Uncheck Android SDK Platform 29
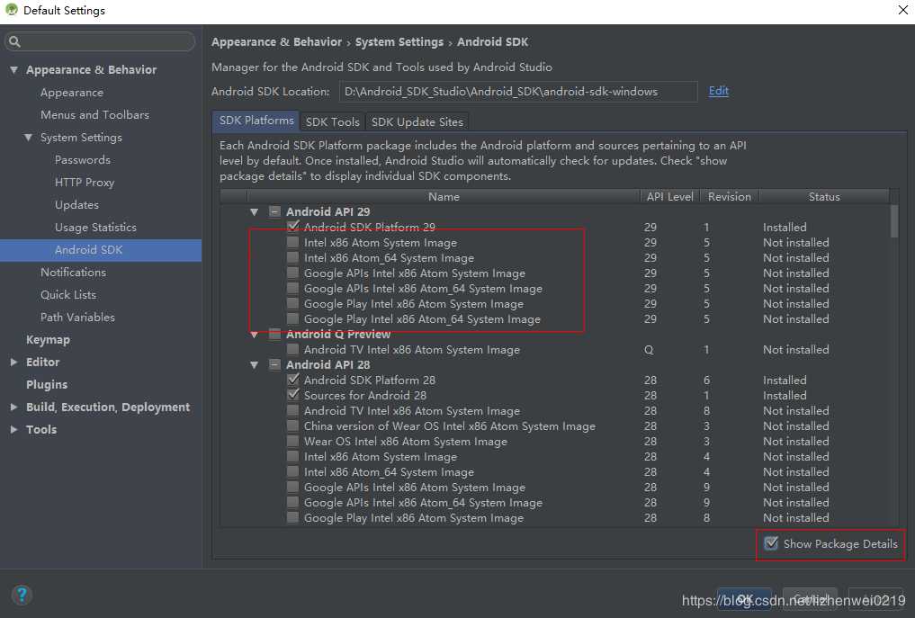The height and width of the screenshot is (618, 915). point(293,228)
